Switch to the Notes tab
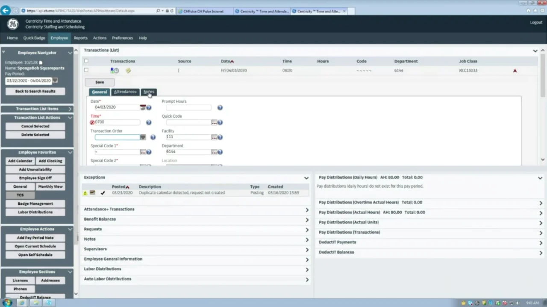547x307 pixels. coord(149,92)
